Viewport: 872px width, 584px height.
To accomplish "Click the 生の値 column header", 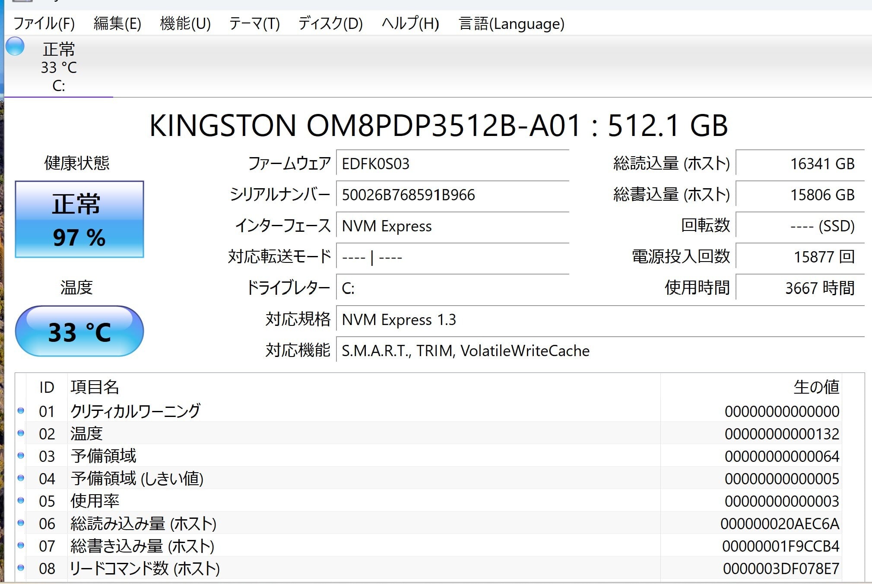I will click(815, 387).
